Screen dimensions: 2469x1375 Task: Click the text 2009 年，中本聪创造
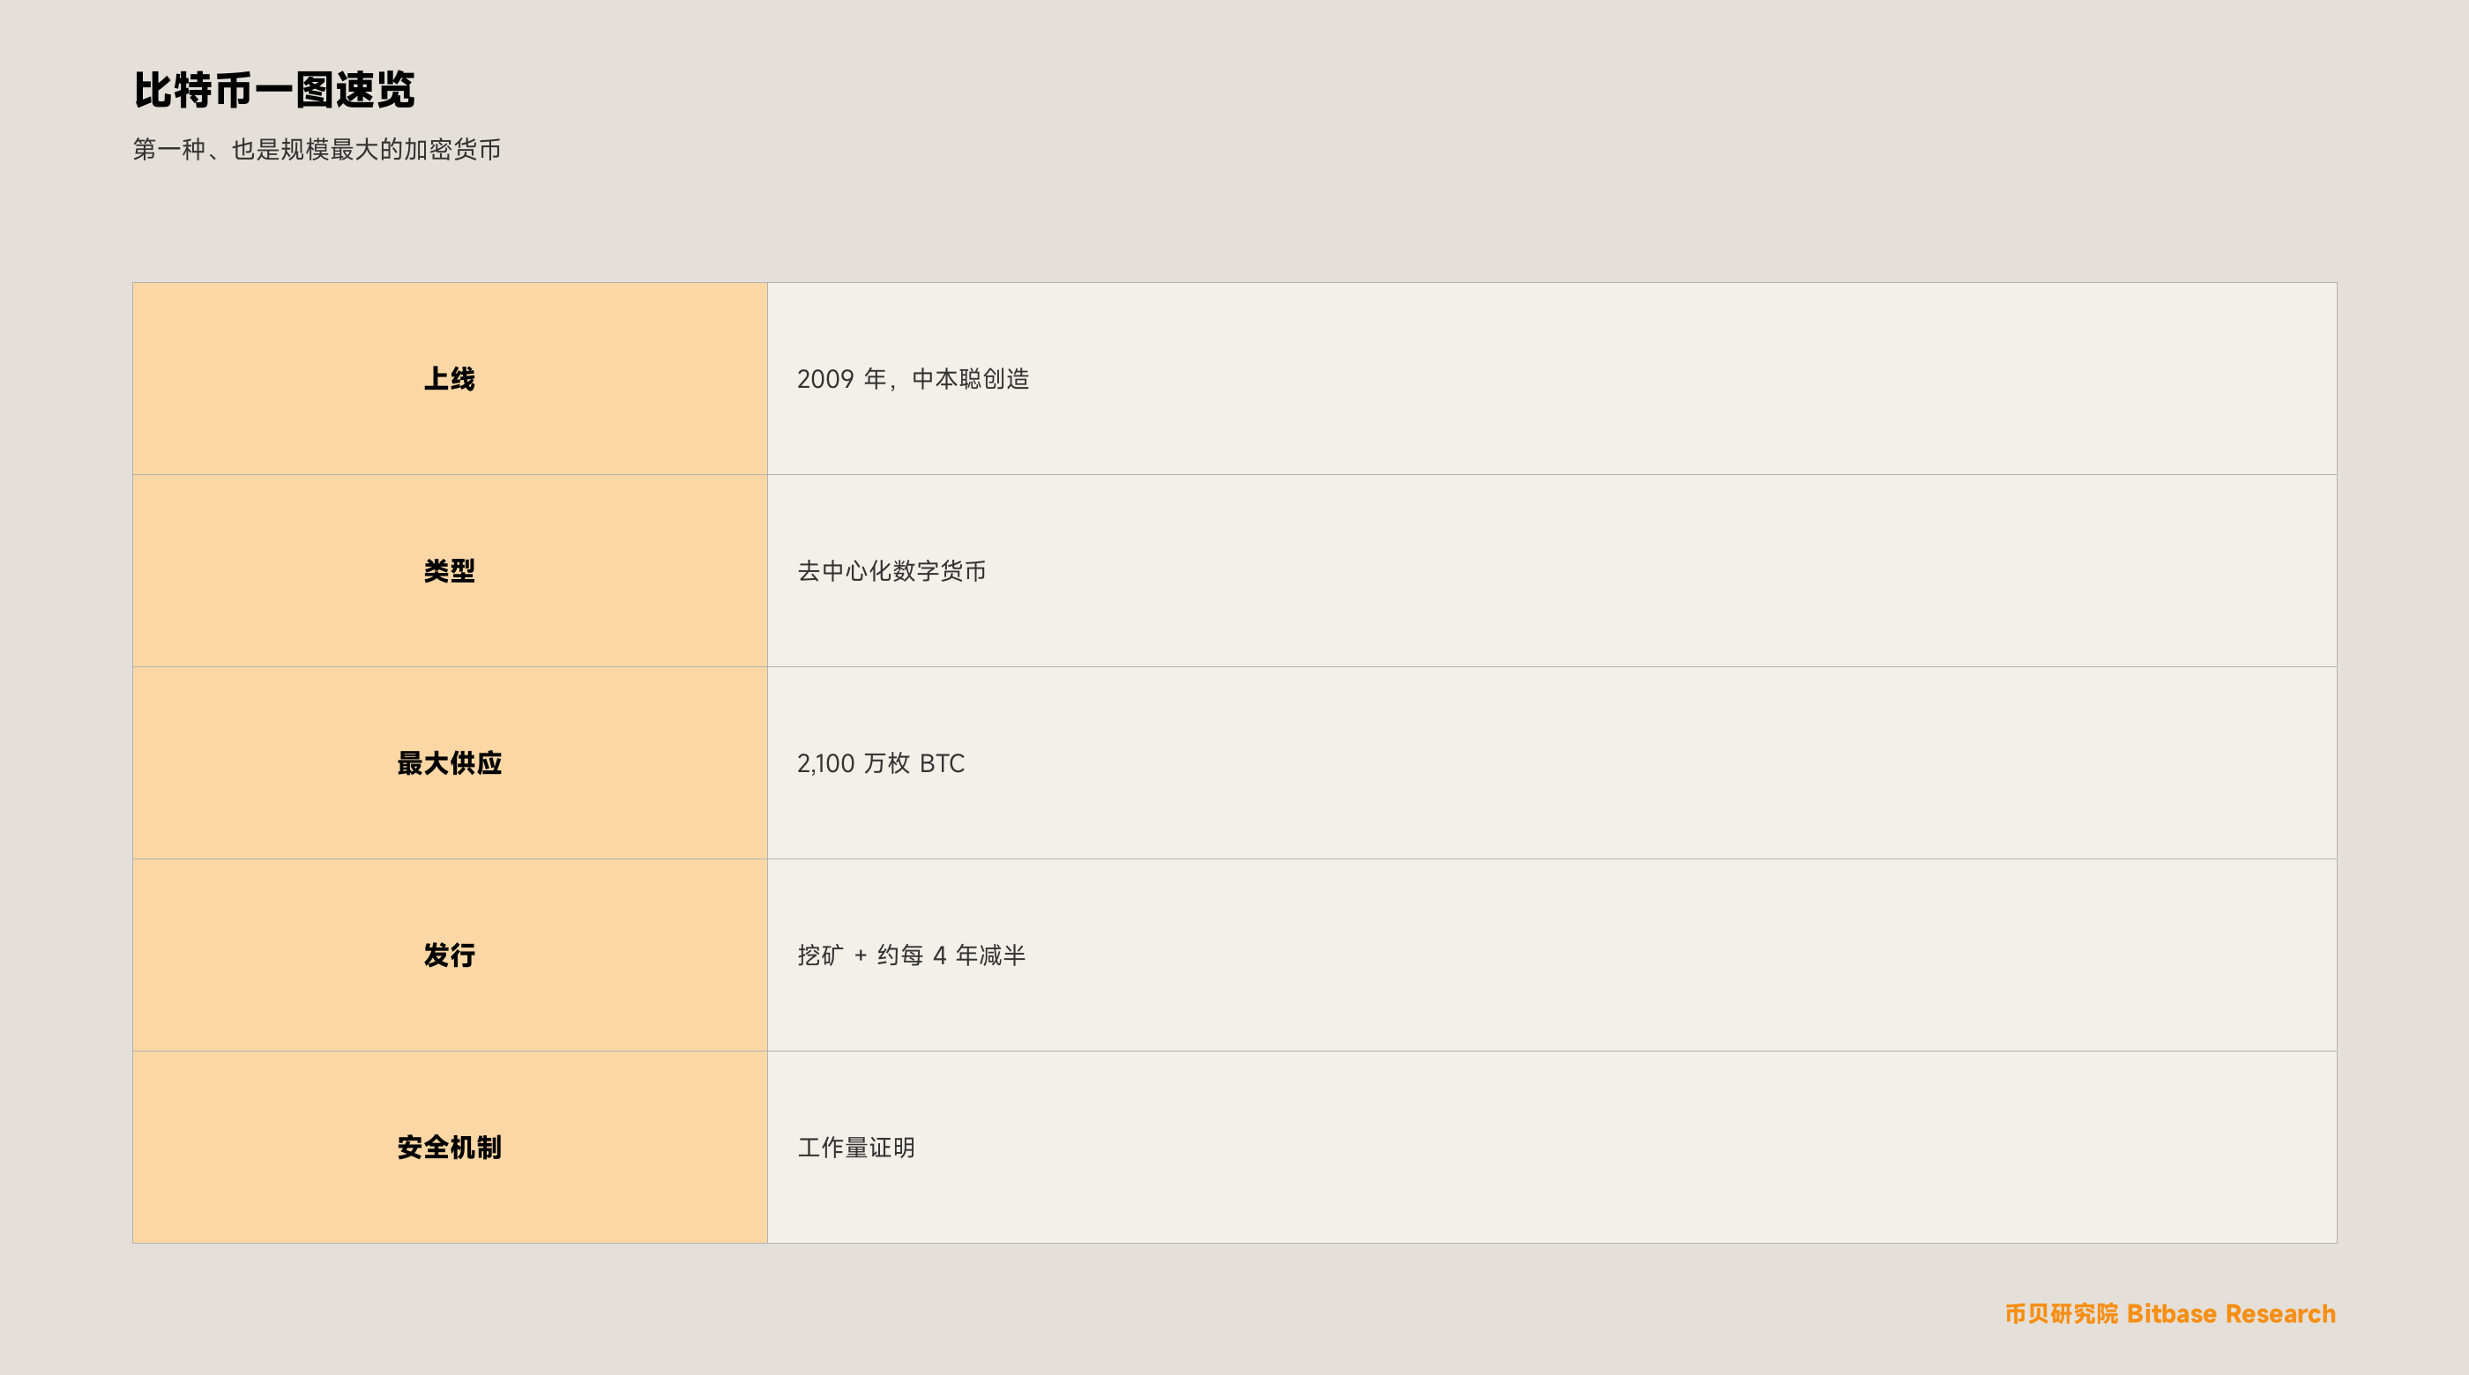coord(914,379)
